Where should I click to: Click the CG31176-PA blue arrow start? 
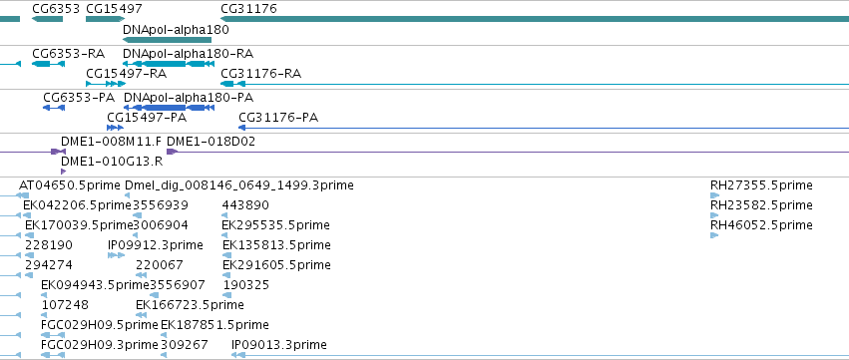pyautogui.click(x=242, y=128)
